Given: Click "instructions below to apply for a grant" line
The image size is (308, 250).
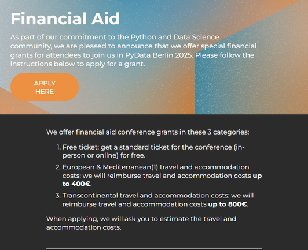Looking at the screenshot, I should (78, 64).
